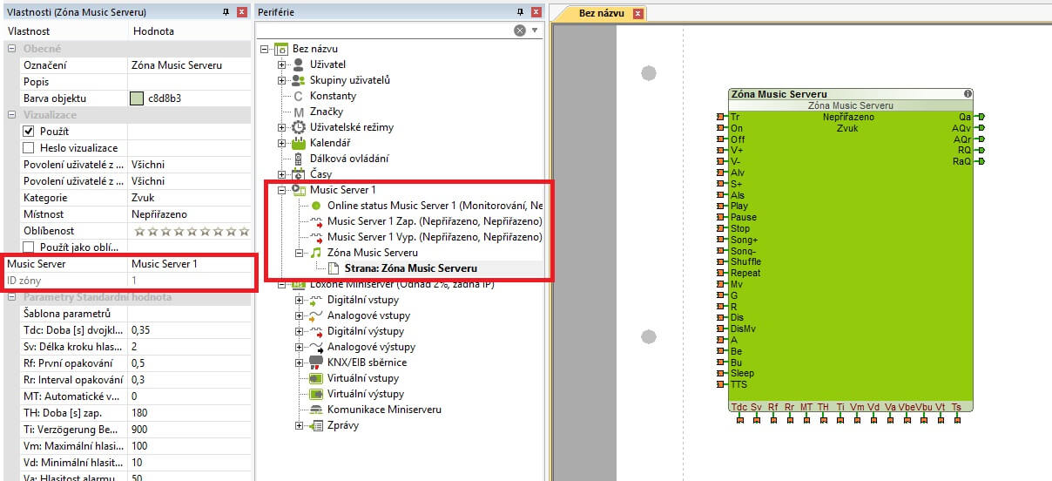The height and width of the screenshot is (481, 1052).
Task: Click the KNX/EIB sběrnice icon
Action: tap(316, 362)
